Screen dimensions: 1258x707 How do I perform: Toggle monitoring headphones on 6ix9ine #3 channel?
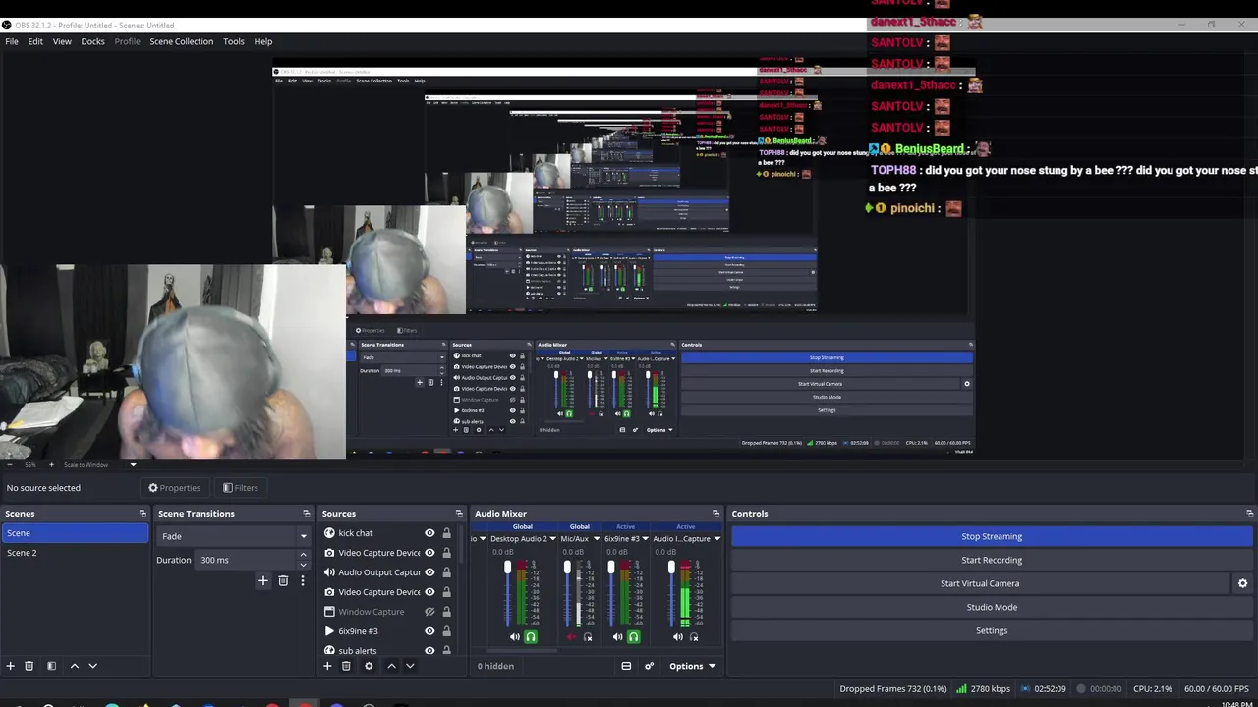tap(633, 637)
